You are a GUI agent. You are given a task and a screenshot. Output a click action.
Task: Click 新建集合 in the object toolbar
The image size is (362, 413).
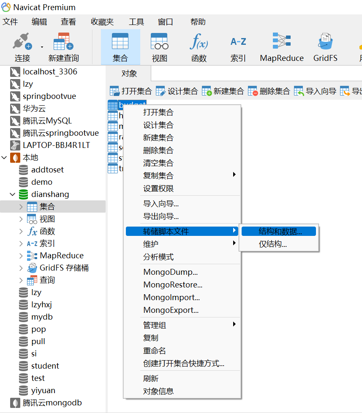(223, 91)
